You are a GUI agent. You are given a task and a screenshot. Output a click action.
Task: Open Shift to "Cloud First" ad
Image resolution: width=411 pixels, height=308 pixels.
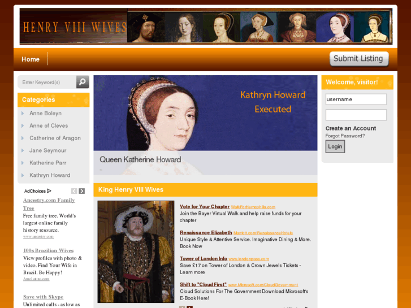pyautogui.click(x=203, y=284)
